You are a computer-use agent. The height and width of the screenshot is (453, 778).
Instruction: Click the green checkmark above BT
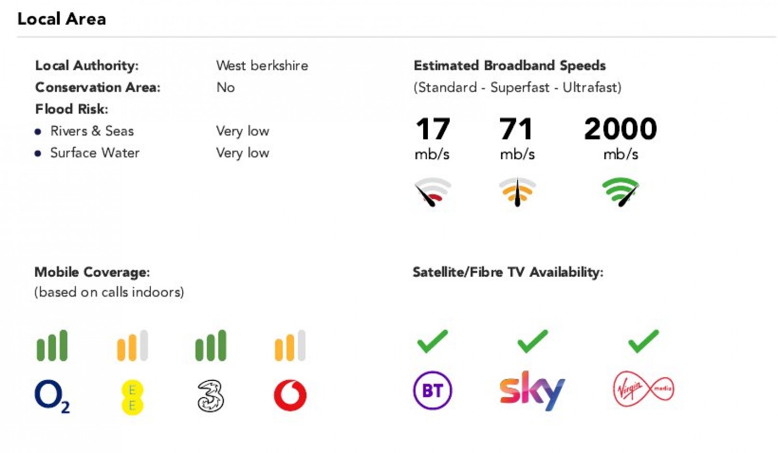pyautogui.click(x=432, y=341)
